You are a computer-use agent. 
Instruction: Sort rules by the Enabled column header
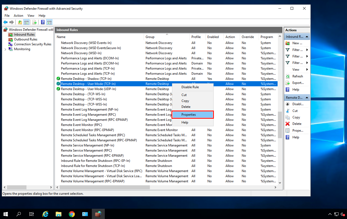point(215,37)
